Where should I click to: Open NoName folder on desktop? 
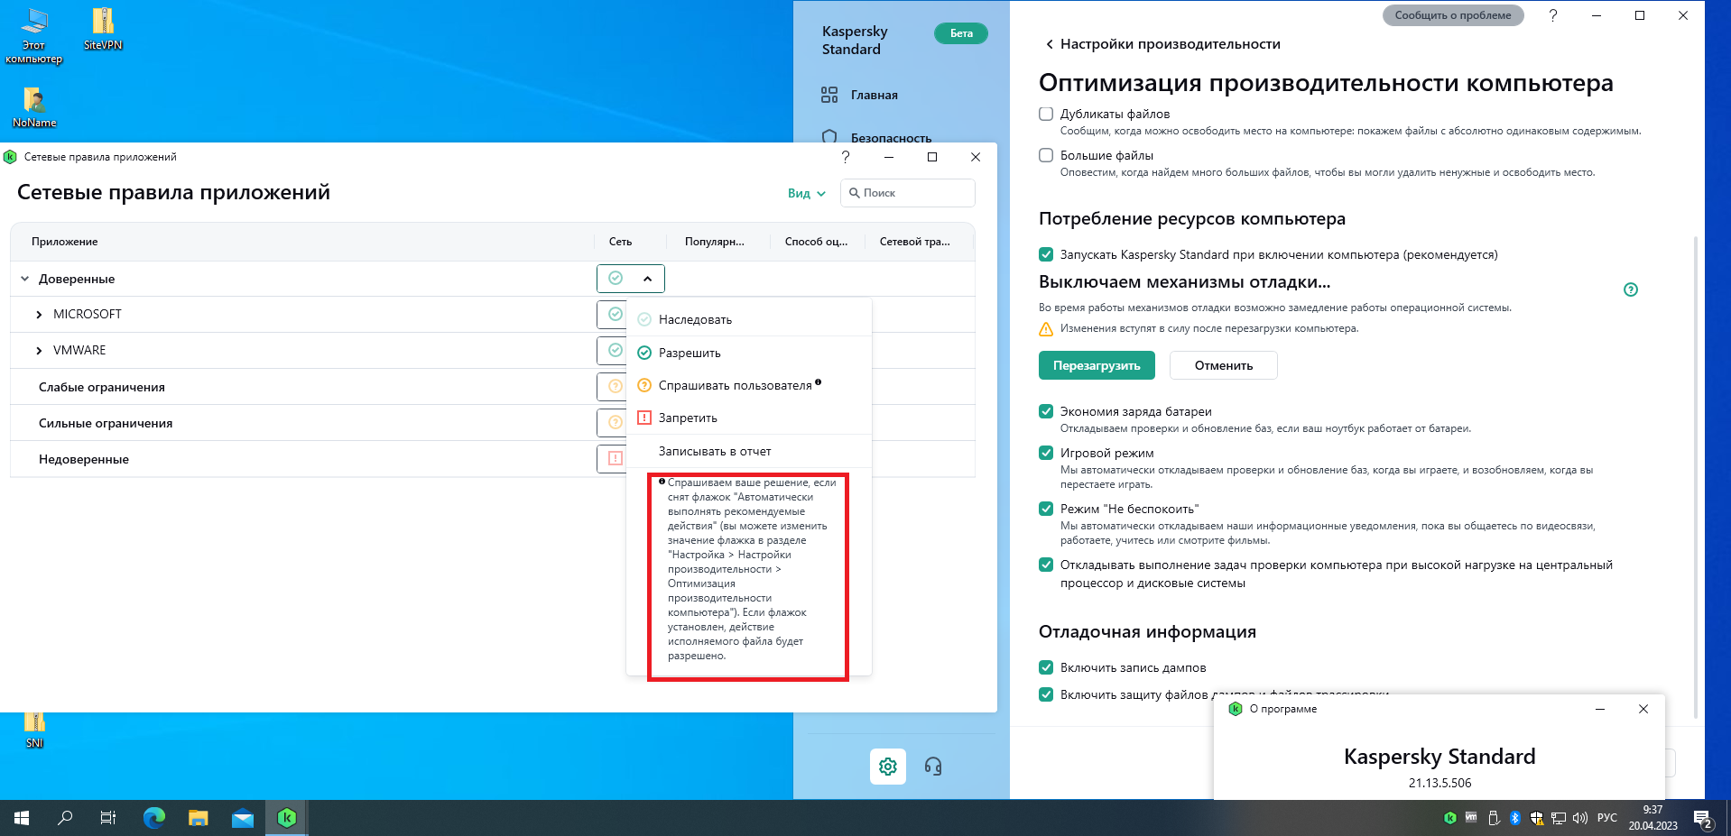34,107
